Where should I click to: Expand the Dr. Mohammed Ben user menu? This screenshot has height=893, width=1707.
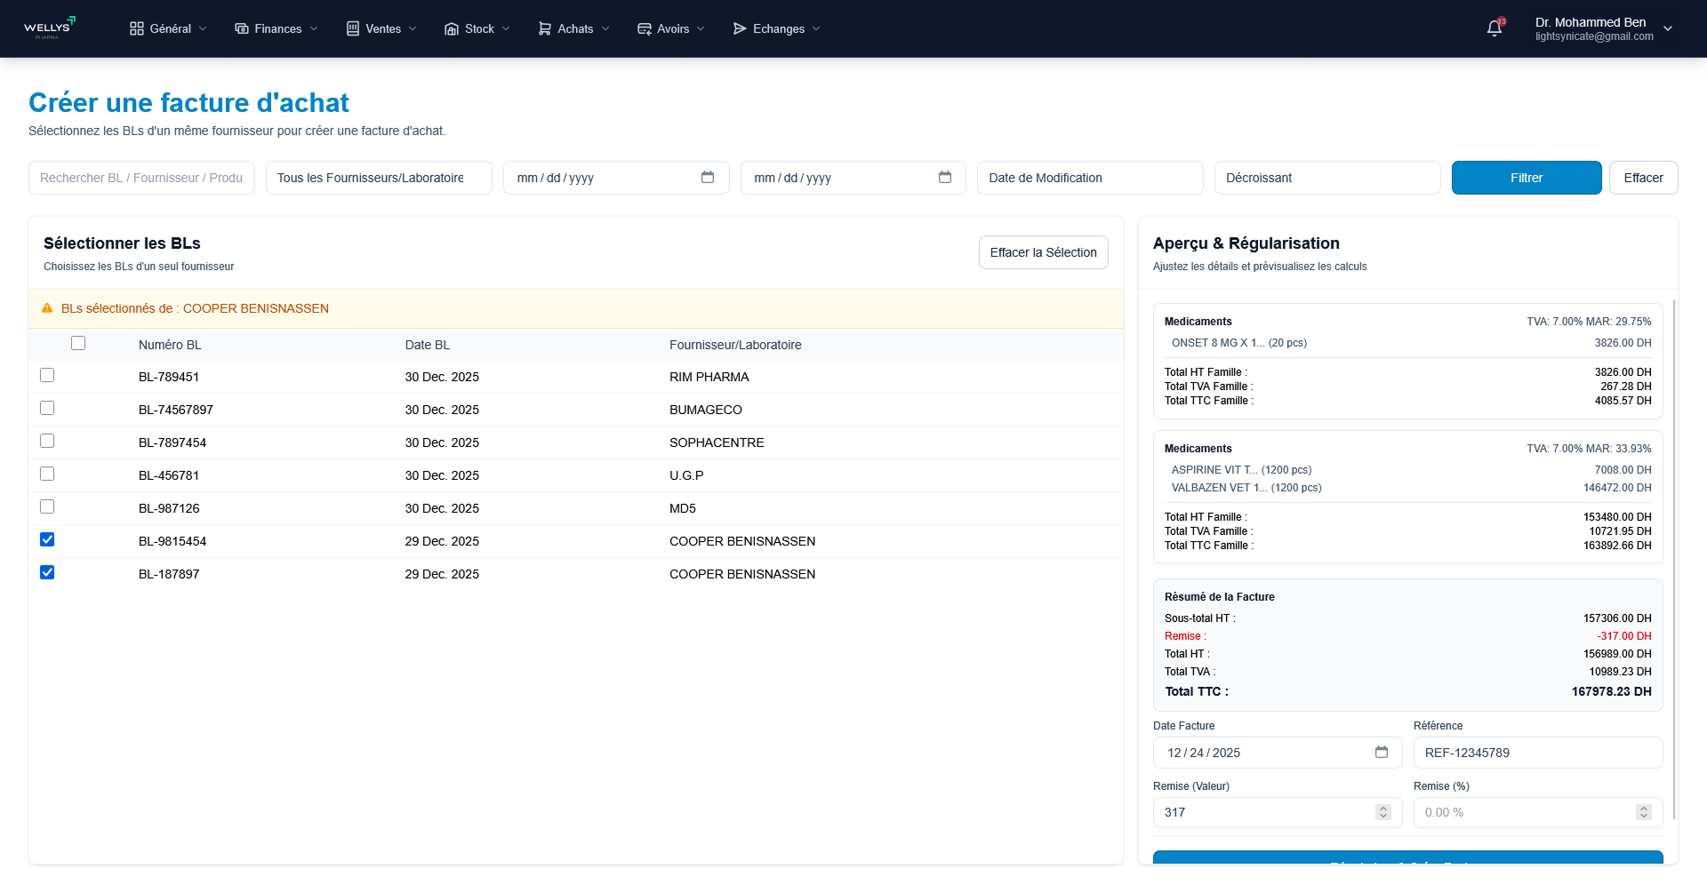click(1667, 28)
